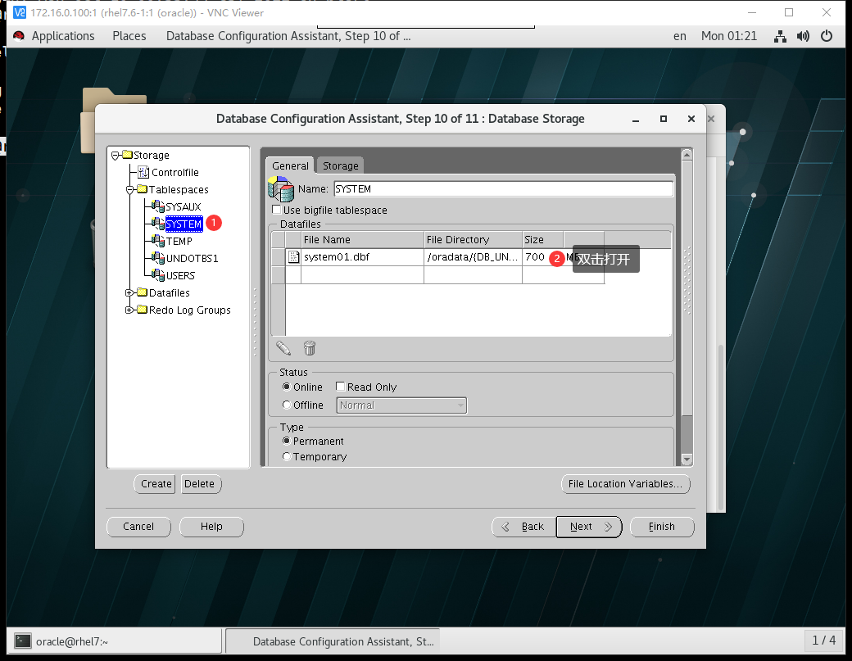
Task: Expand the Datafiles tree node
Action: (x=129, y=292)
